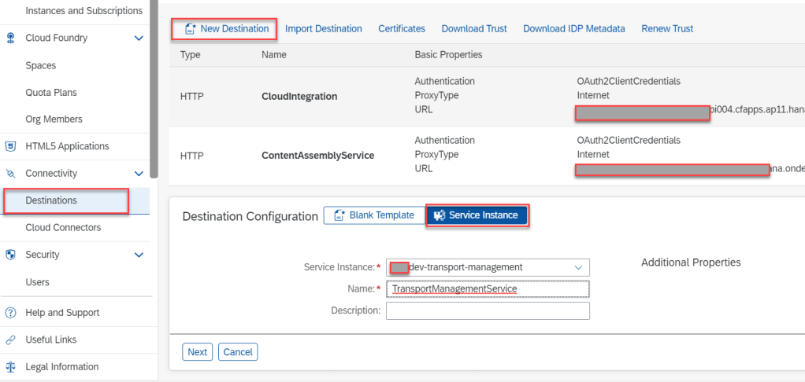Create a New Destination
The width and height of the screenshot is (805, 382).
click(x=225, y=29)
